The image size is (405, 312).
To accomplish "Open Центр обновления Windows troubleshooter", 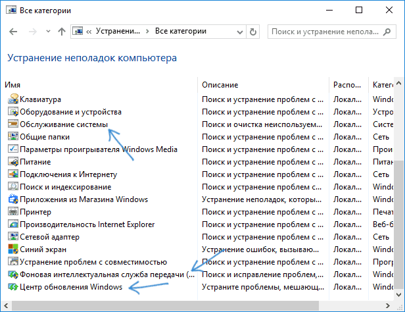I will (x=71, y=287).
